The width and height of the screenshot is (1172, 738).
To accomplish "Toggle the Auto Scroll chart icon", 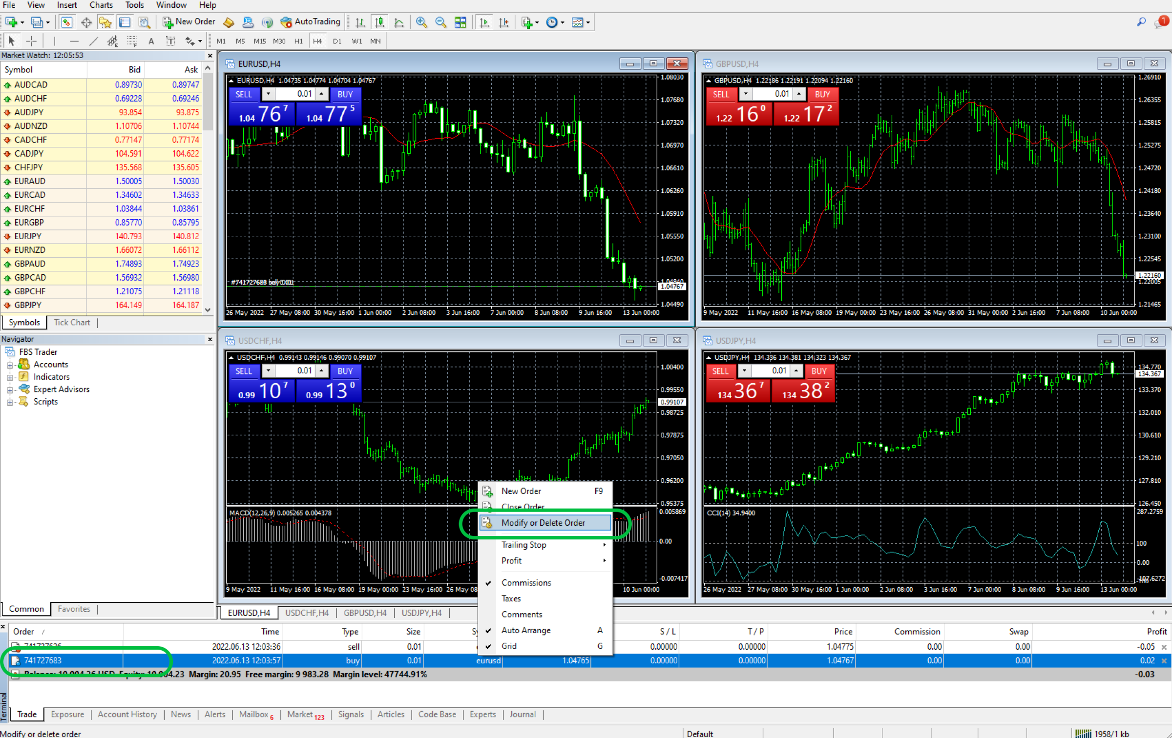I will pyautogui.click(x=484, y=22).
